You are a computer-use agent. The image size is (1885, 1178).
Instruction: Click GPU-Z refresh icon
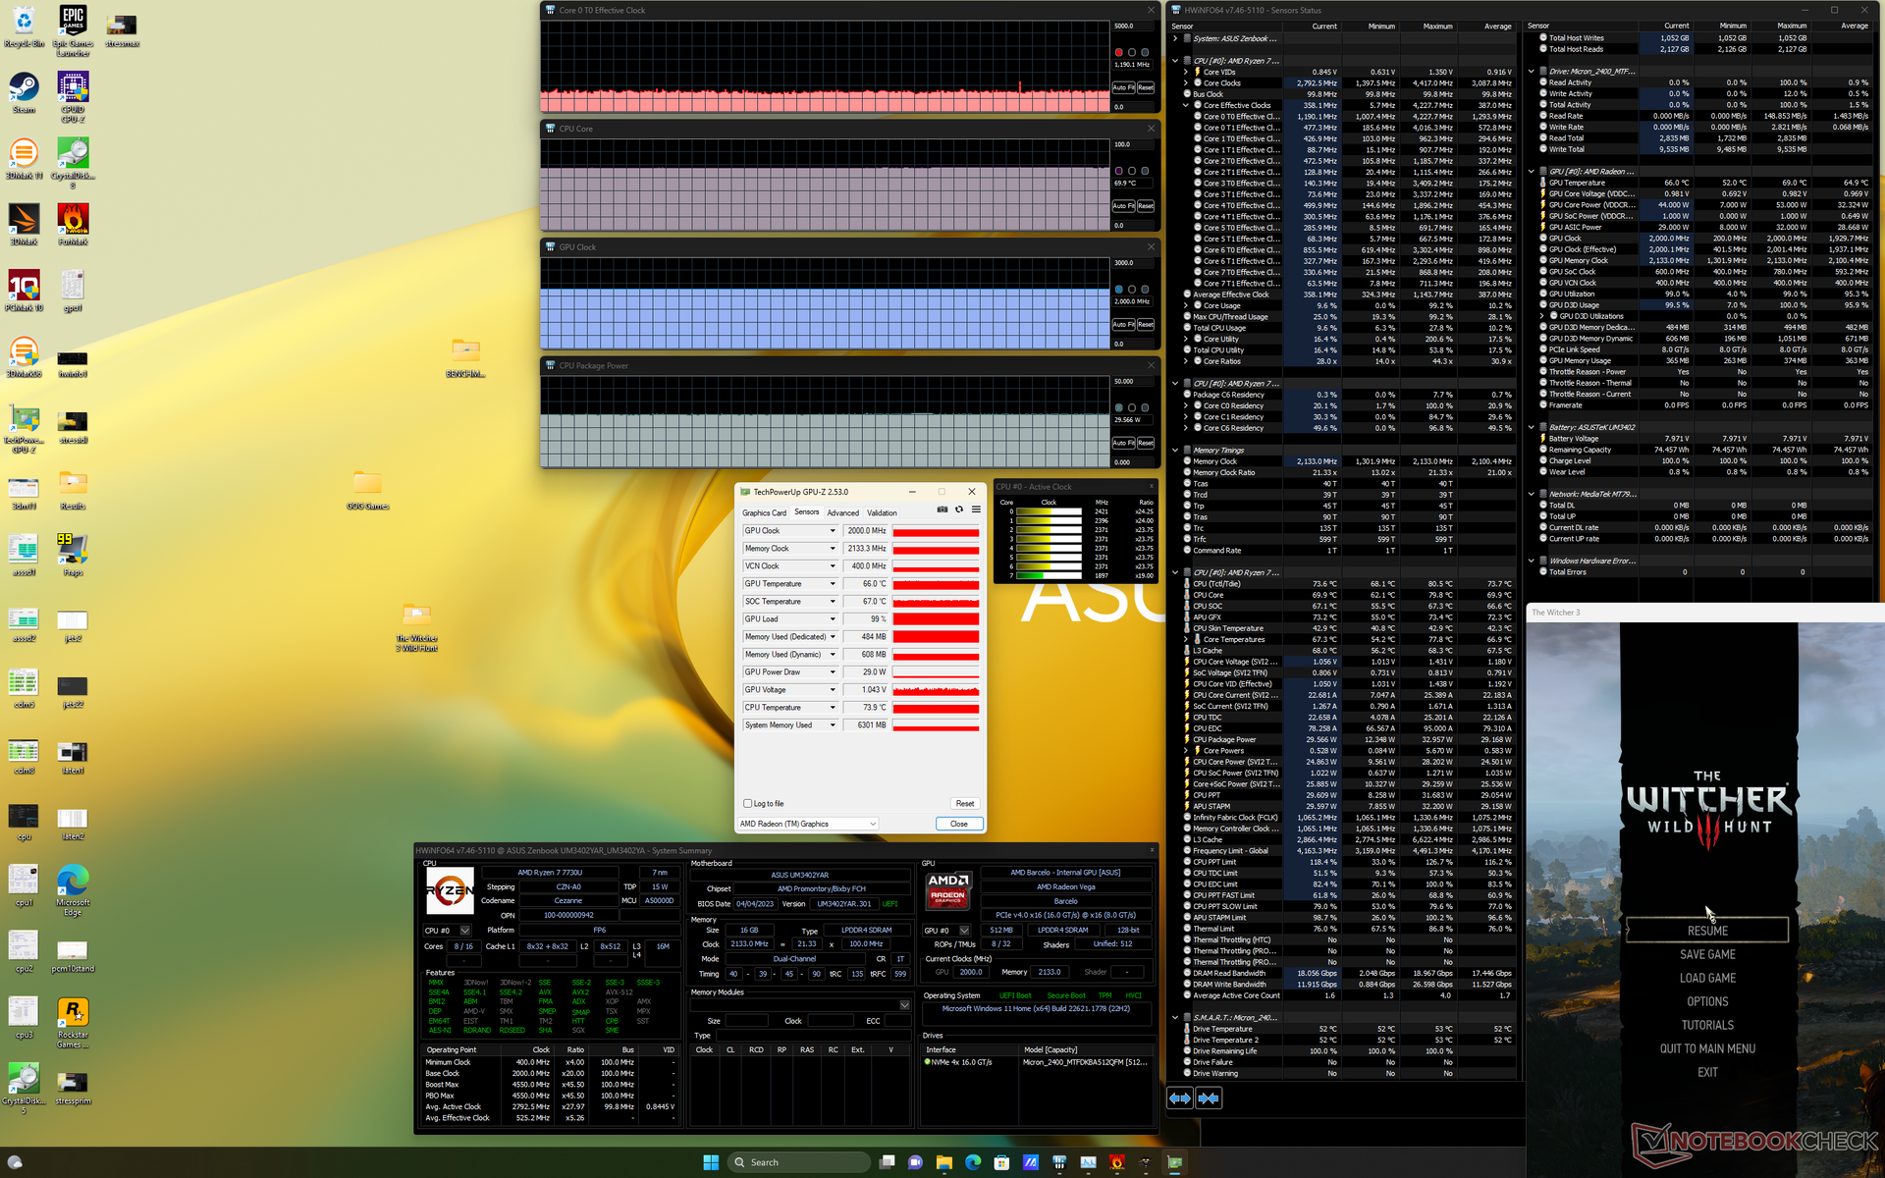[x=959, y=509]
